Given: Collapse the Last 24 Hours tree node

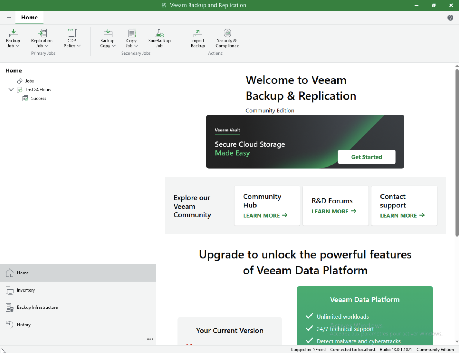Looking at the screenshot, I should (x=11, y=90).
